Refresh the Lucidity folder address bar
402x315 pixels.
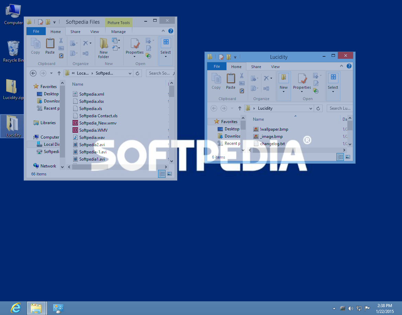click(318, 109)
